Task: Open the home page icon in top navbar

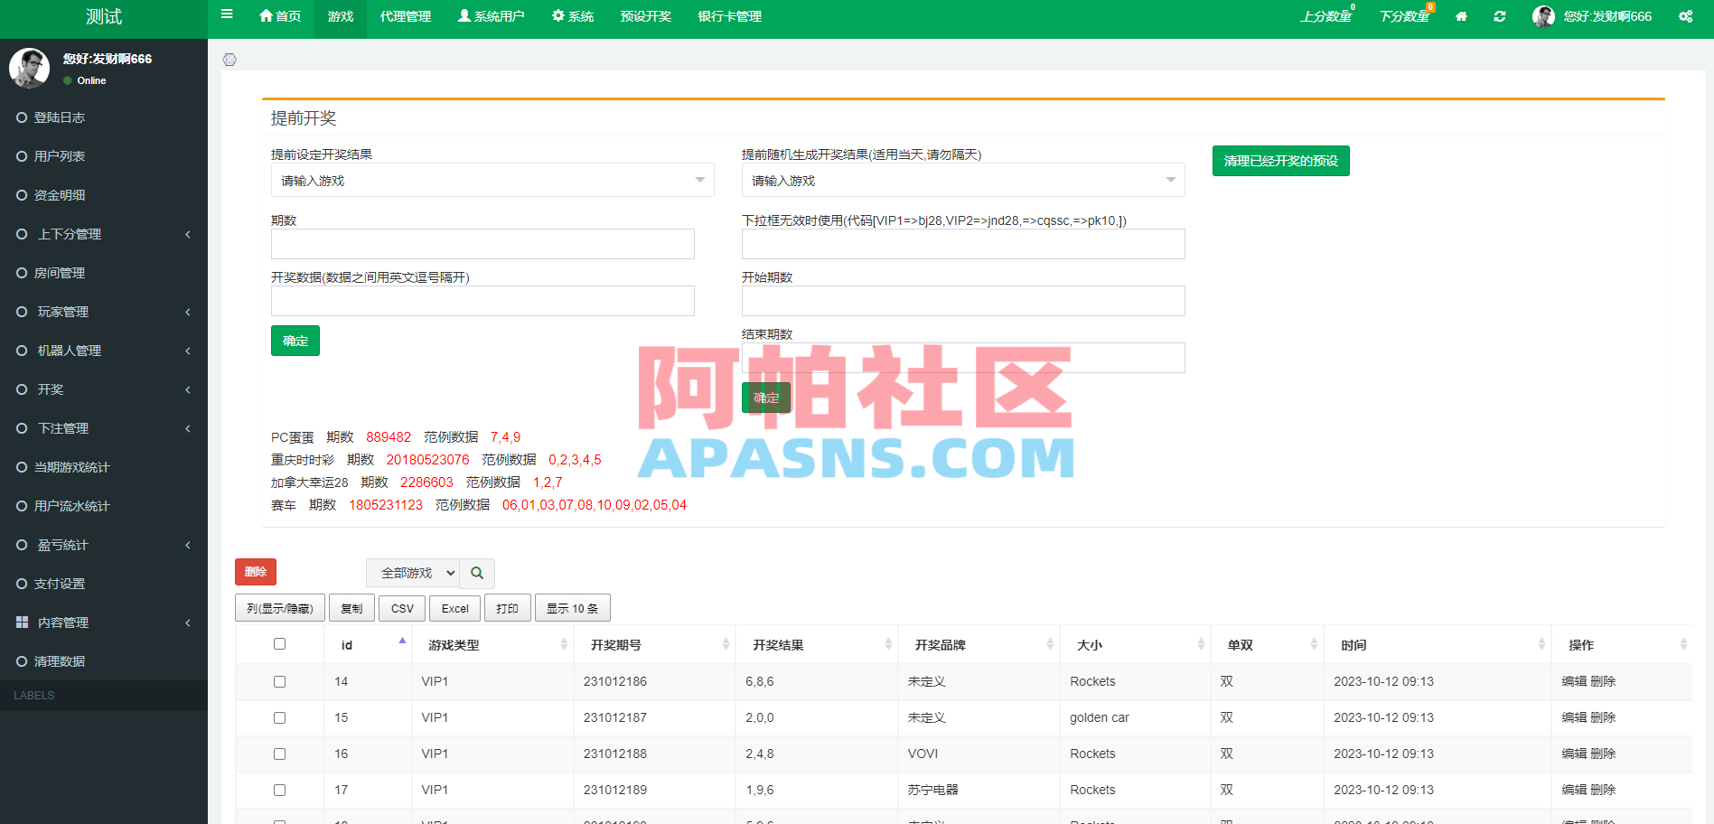Action: 1461,16
